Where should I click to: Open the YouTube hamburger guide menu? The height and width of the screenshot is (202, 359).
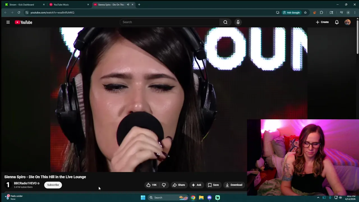[8, 22]
